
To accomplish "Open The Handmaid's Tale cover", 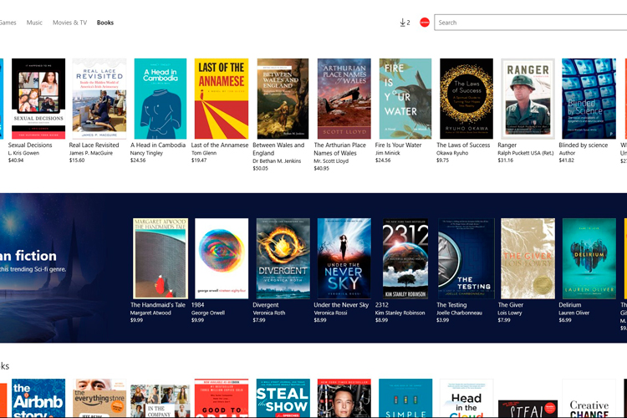I will pyautogui.click(x=161, y=258).
